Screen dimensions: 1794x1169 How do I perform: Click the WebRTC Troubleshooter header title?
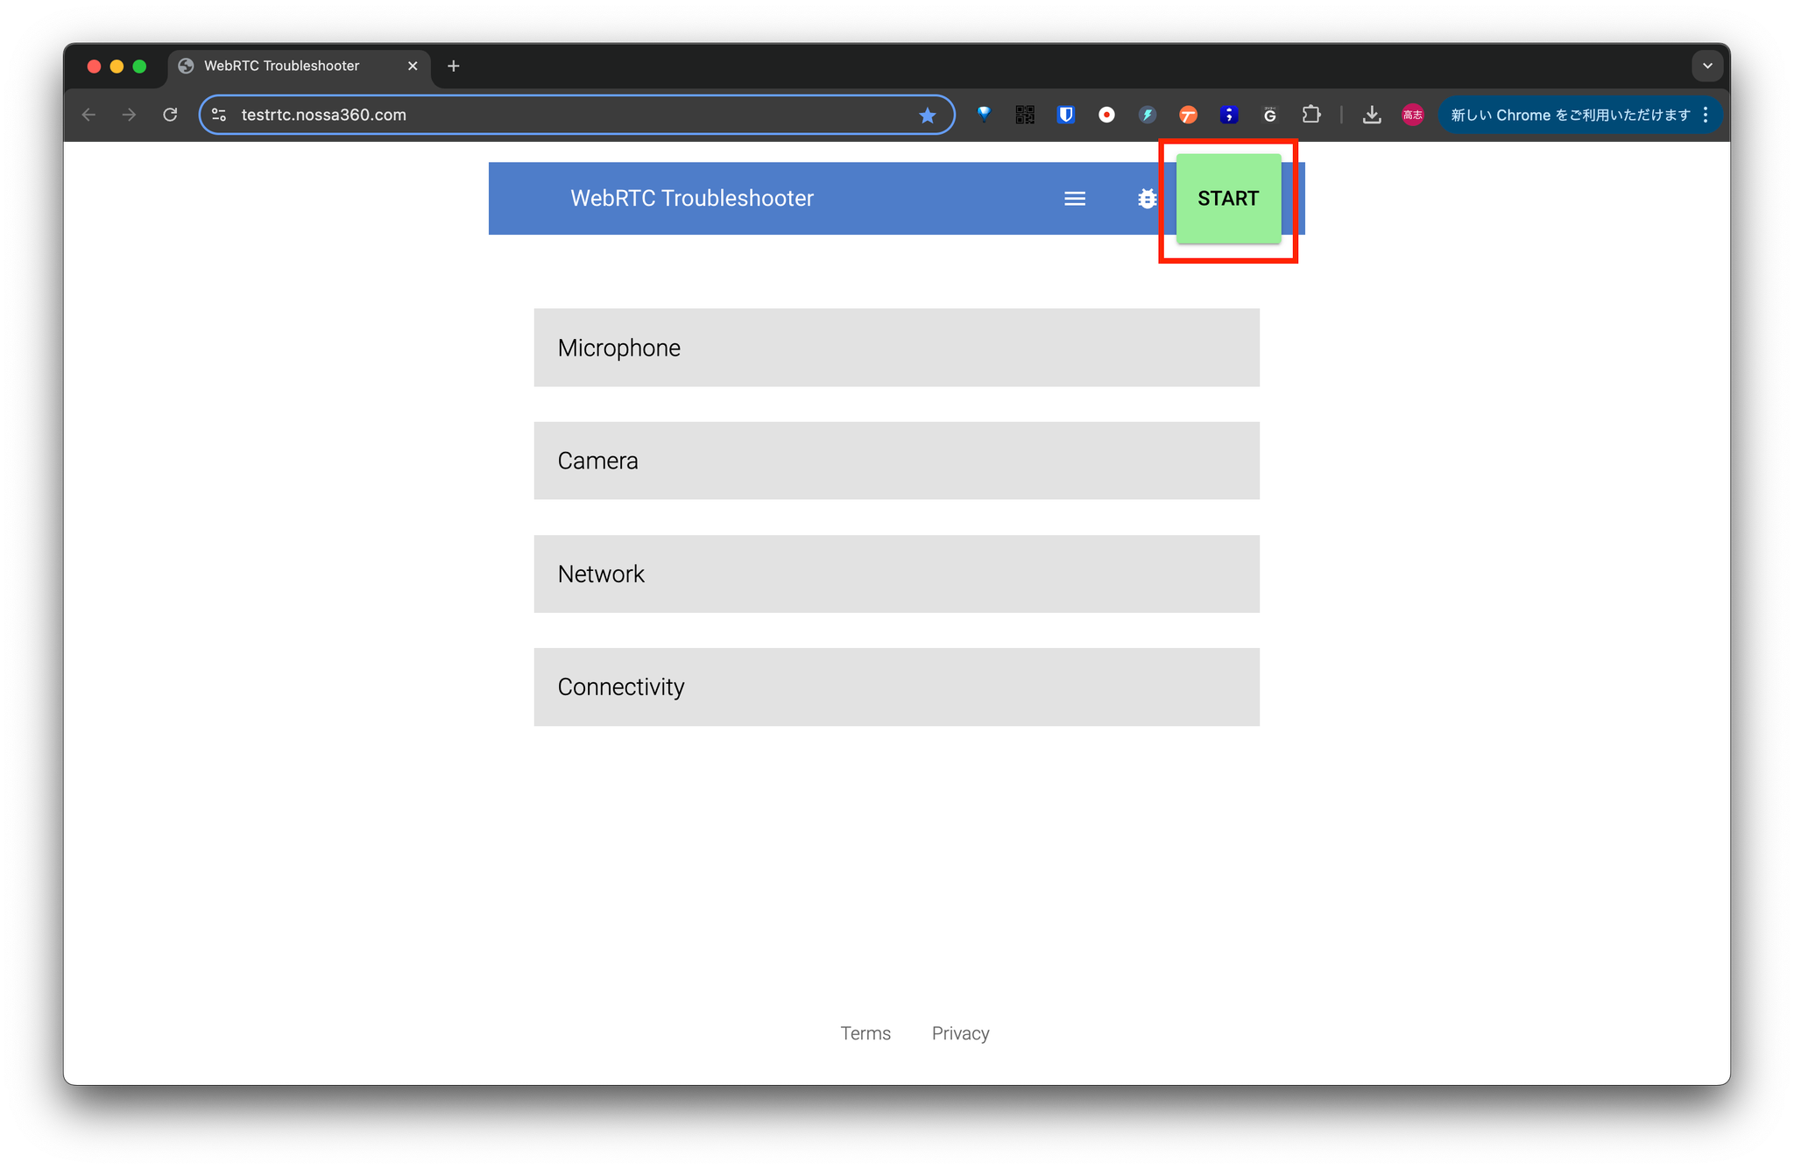(692, 199)
